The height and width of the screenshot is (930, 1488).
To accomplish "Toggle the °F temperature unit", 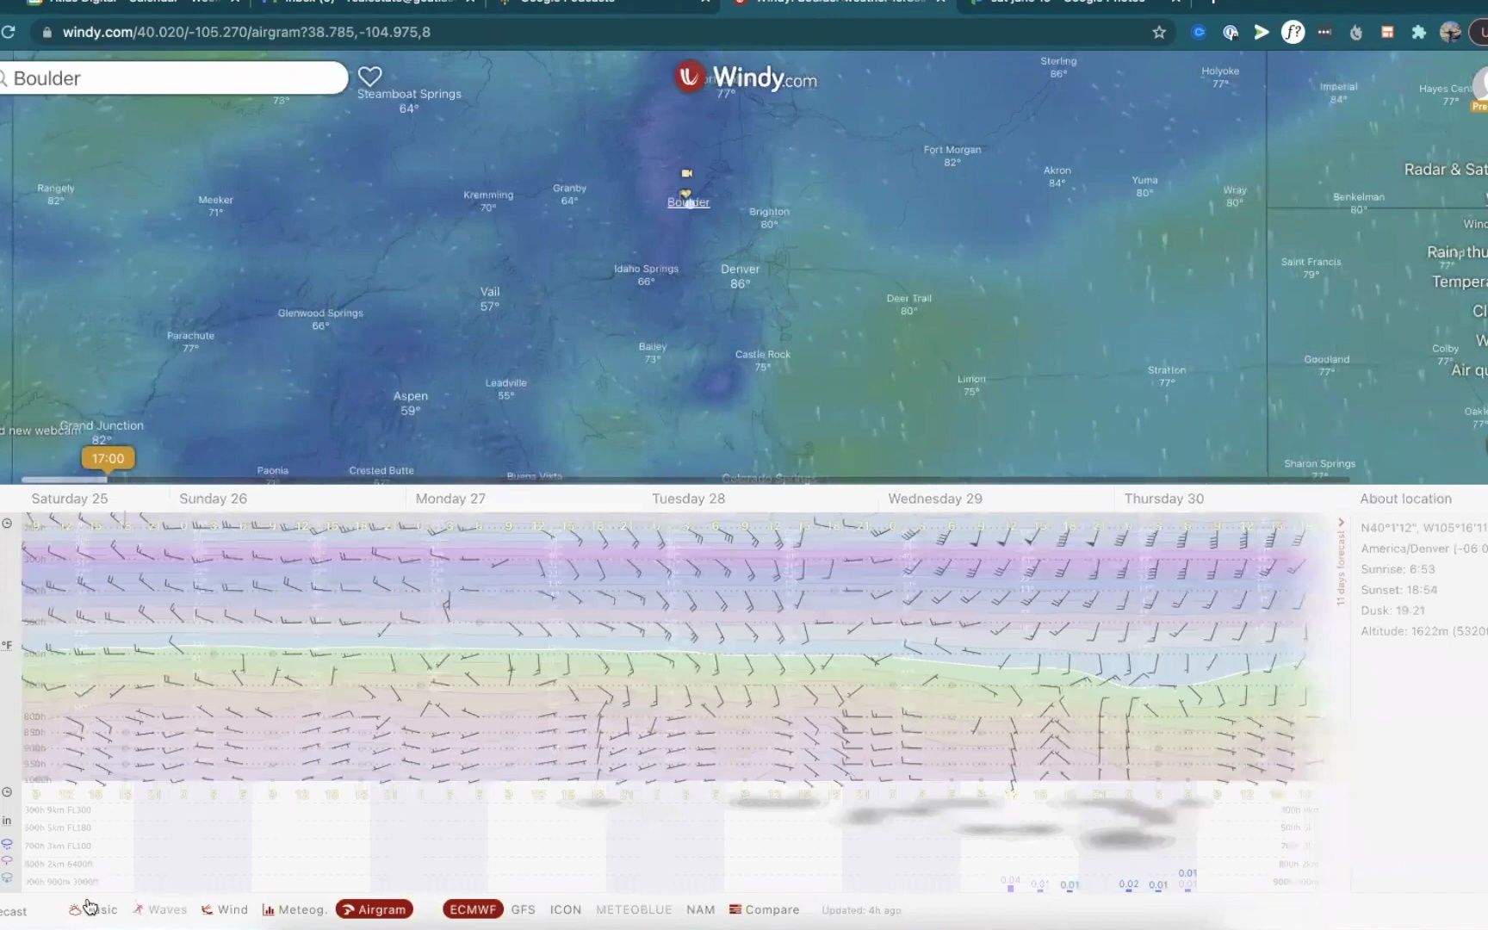I will coord(6,645).
